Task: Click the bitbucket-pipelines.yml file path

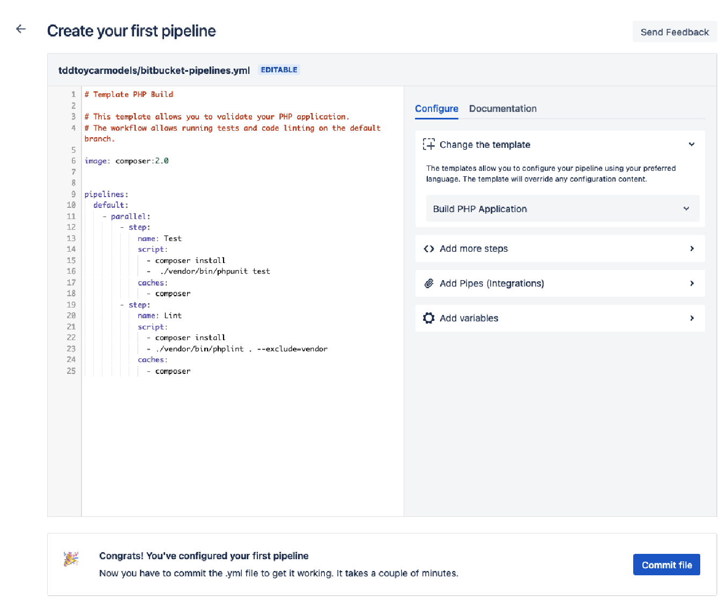Action: click(154, 70)
